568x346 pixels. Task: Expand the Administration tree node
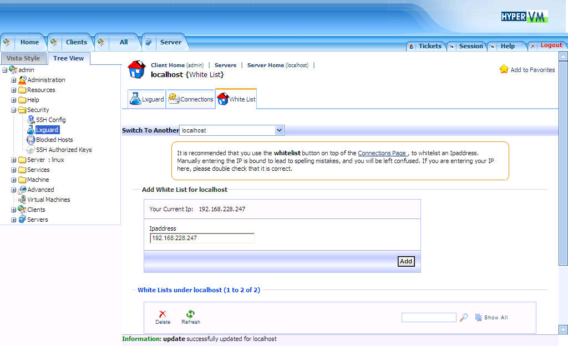pos(14,80)
